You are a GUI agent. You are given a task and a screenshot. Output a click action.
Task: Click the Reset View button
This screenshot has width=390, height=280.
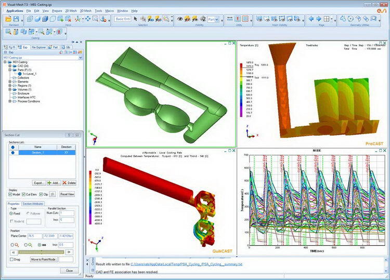click(x=67, y=194)
